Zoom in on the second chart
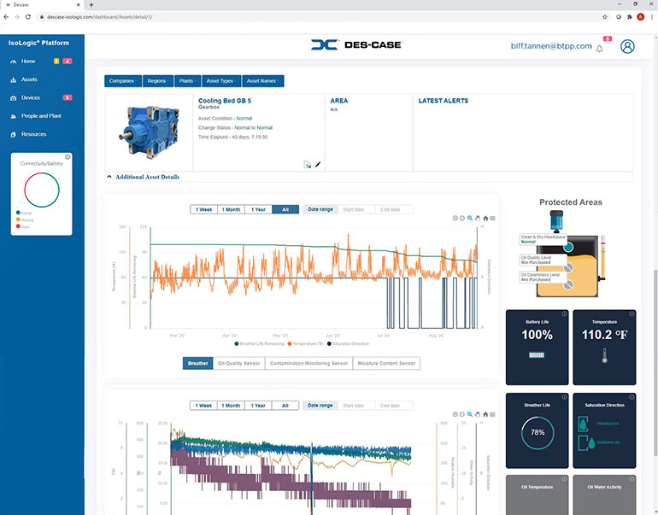 coord(455,414)
